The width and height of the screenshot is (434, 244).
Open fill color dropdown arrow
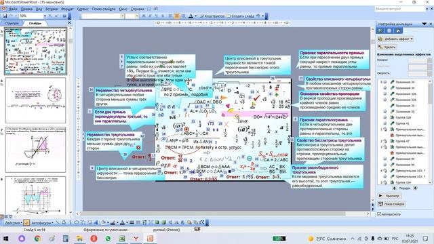tap(108, 222)
